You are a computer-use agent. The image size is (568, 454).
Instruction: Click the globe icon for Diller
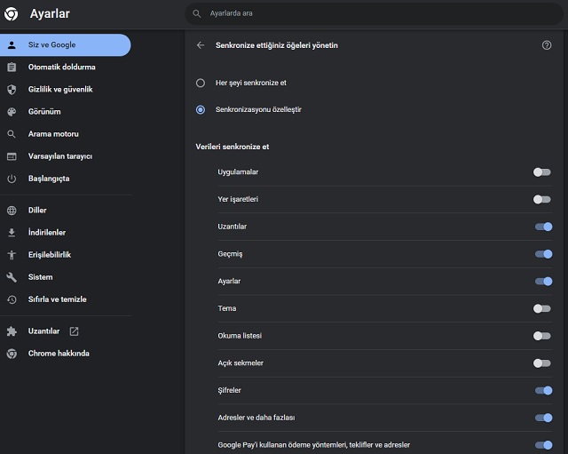[x=12, y=211]
